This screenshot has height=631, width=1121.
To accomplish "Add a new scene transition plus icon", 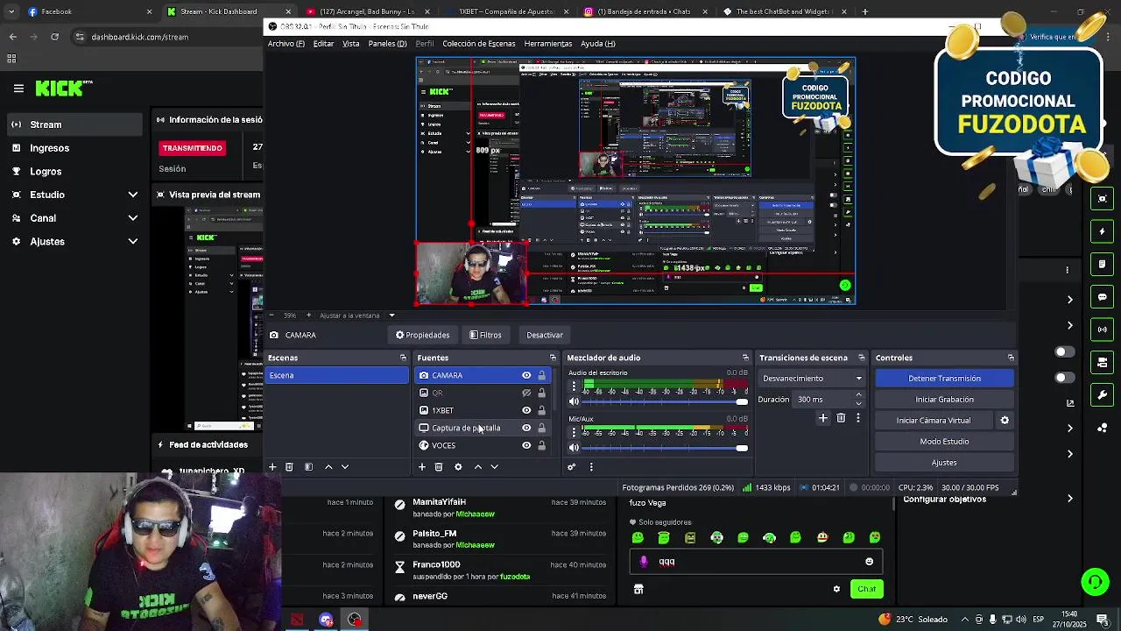I will [x=822, y=418].
